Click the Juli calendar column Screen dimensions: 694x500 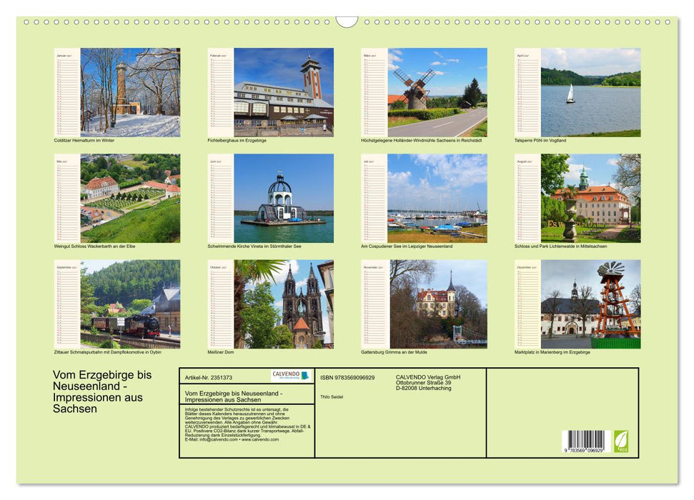coord(375,199)
